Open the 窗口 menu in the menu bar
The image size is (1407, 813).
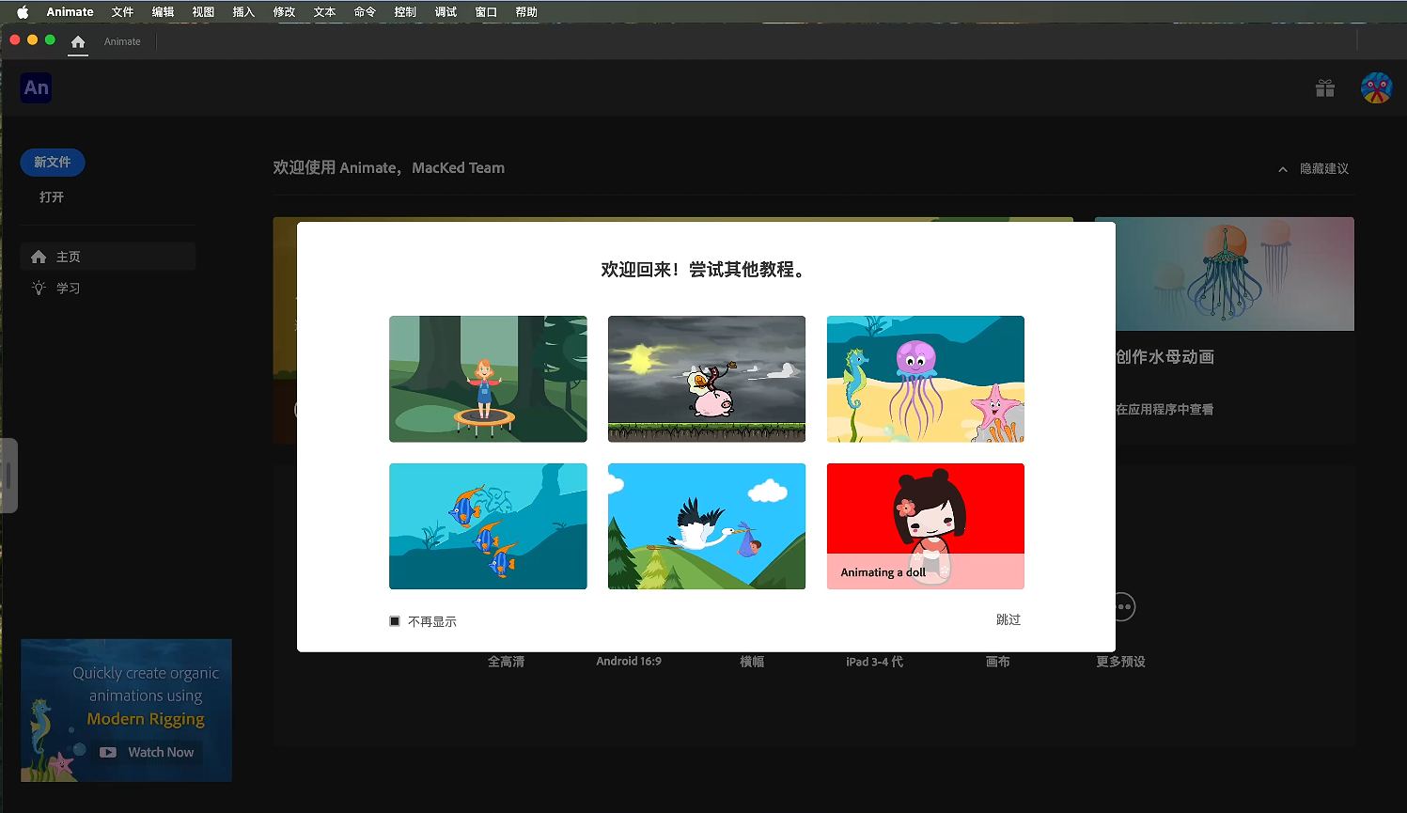pos(486,12)
